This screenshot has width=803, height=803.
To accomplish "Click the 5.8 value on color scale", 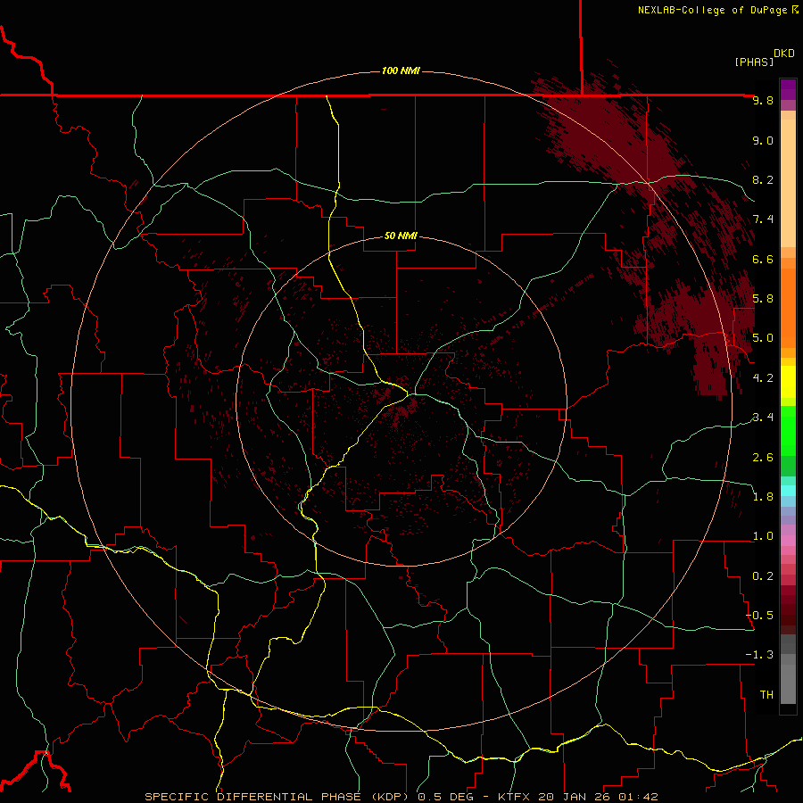I will [763, 299].
